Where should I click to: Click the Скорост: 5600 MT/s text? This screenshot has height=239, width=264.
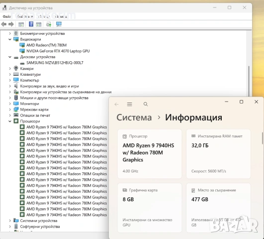tap(209, 171)
